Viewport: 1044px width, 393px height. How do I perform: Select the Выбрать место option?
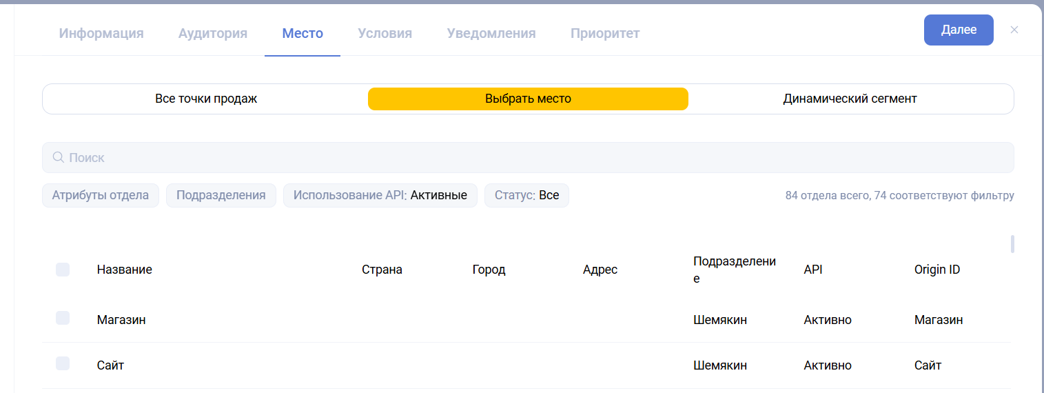[x=528, y=99]
